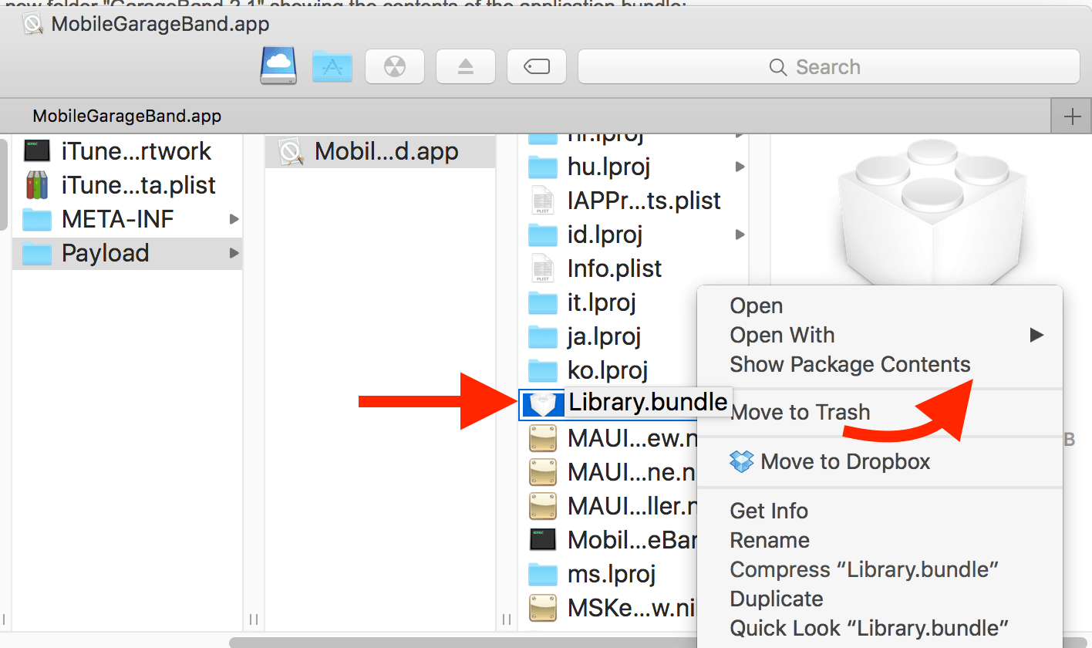The width and height of the screenshot is (1092, 648).
Task: Click the plus button to open a new tab
Action: coord(1072,115)
